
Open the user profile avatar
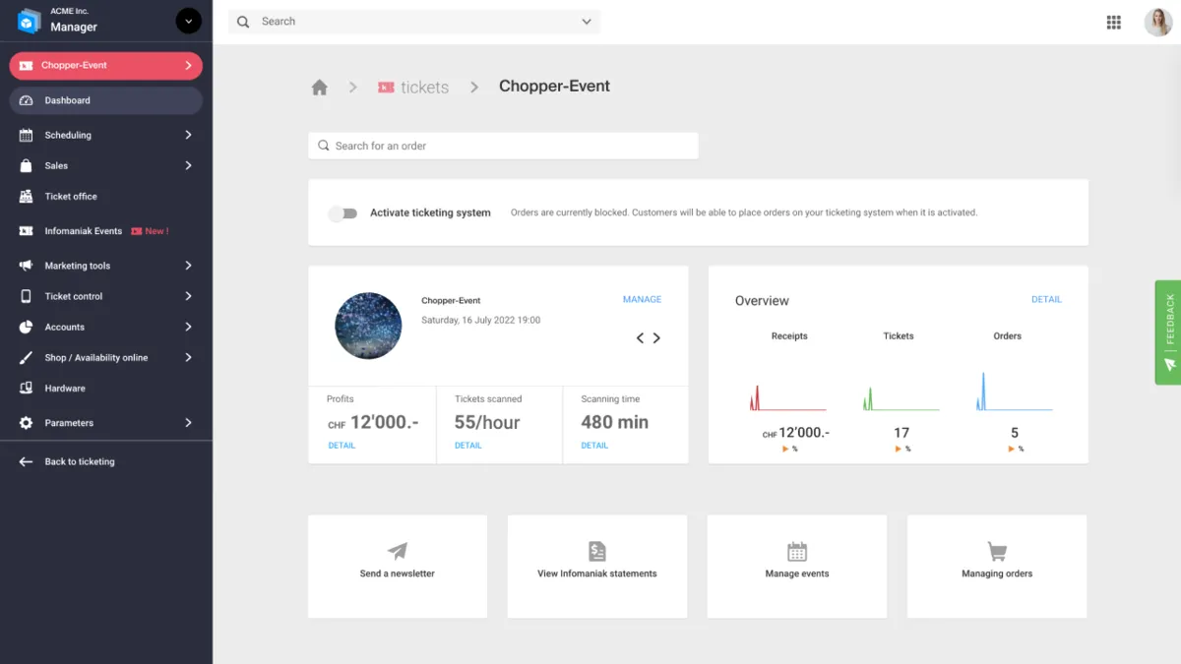pos(1157,23)
